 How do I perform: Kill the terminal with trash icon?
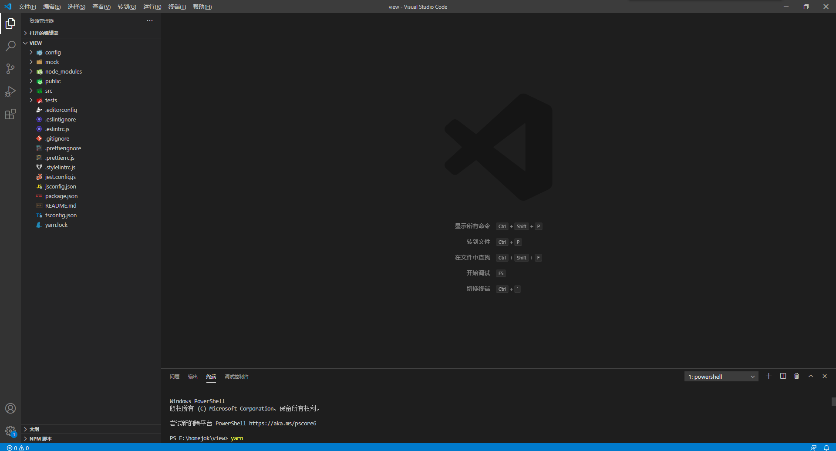pyautogui.click(x=797, y=376)
